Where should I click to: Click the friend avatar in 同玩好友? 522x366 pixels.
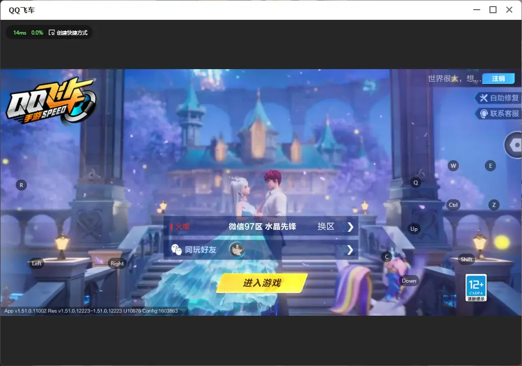[x=237, y=249]
